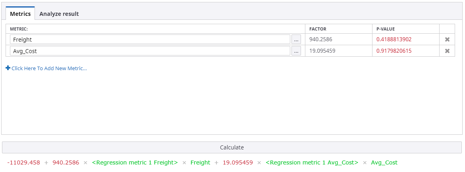Remove the Freight metric row
This screenshot has height=172, width=465.
click(447, 40)
